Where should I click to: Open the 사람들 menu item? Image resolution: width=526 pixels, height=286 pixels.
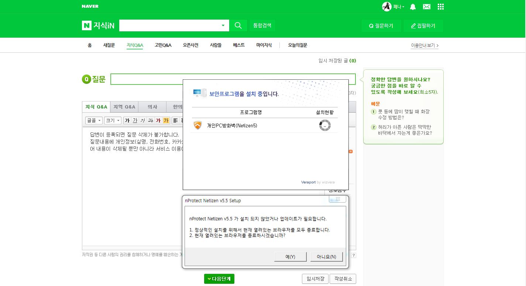pyautogui.click(x=216, y=45)
